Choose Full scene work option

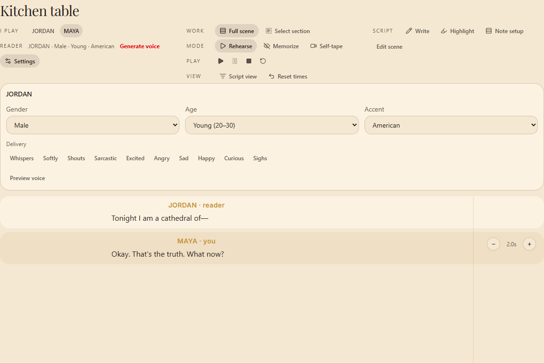point(237,31)
